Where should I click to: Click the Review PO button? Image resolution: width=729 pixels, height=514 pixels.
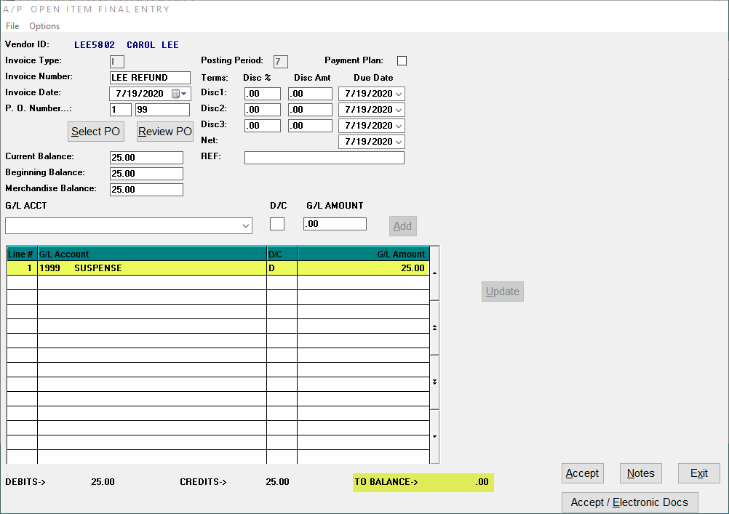164,132
